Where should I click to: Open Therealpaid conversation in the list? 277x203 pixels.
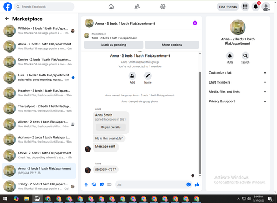tap(39, 108)
